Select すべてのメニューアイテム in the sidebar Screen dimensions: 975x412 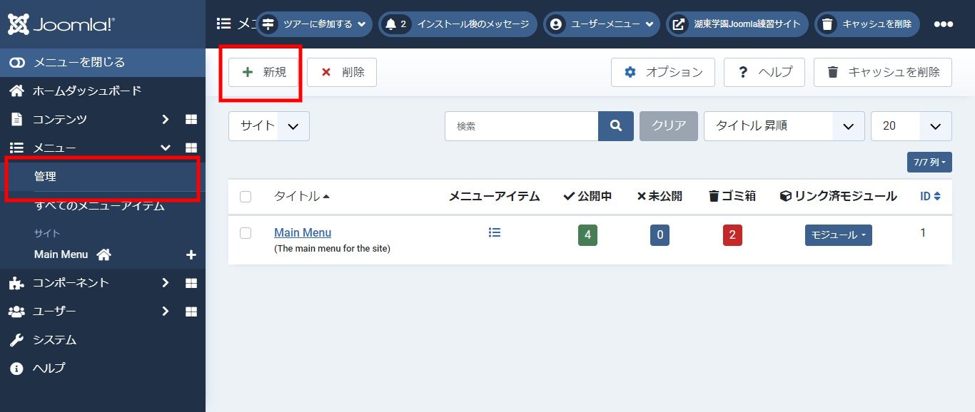pos(99,206)
